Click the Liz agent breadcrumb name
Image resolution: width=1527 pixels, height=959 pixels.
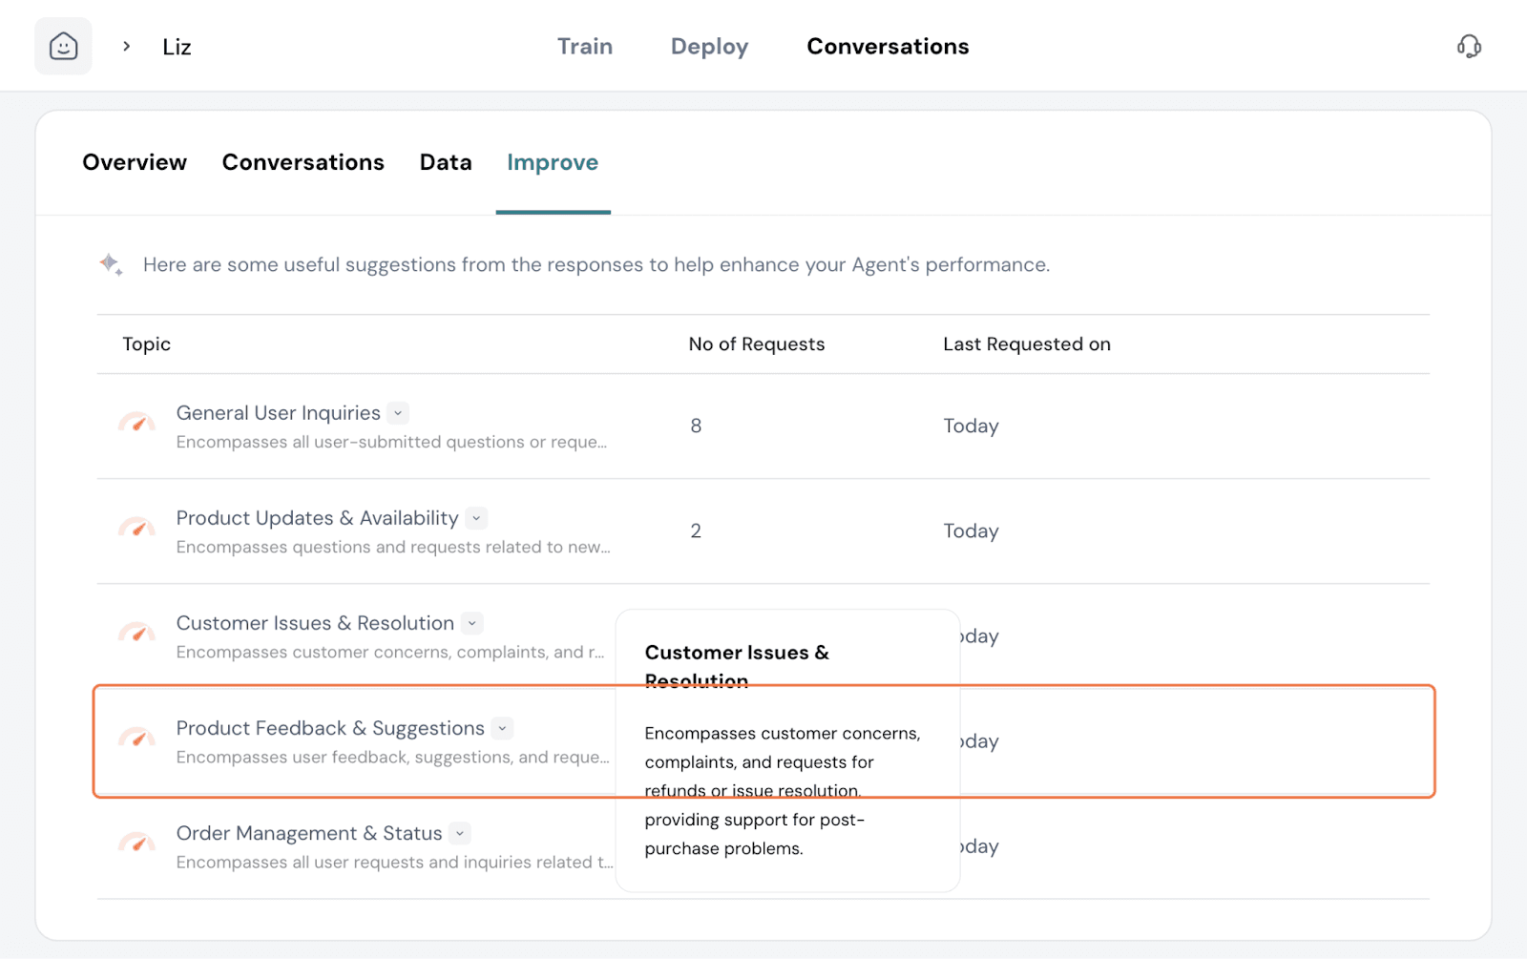177,47
